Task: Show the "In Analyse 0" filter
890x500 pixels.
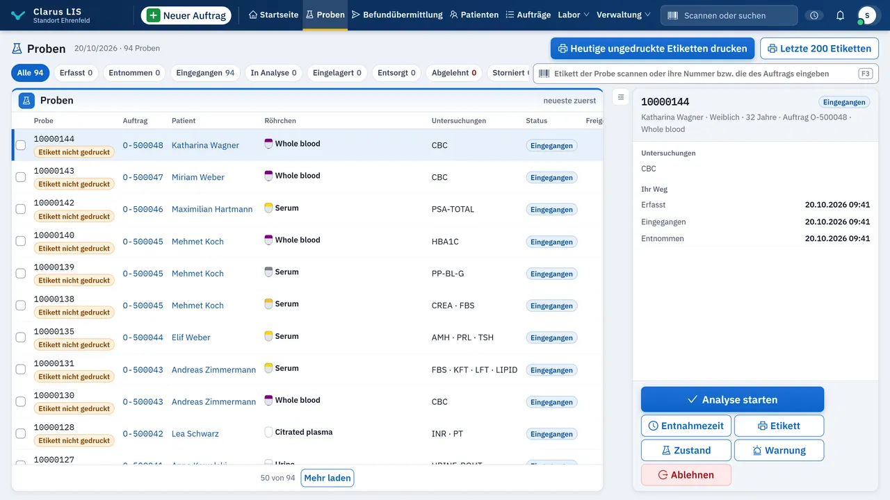Action: click(274, 73)
